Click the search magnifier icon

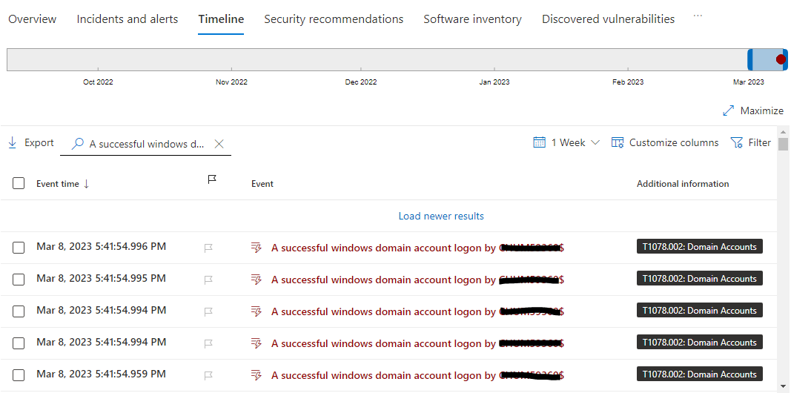click(x=78, y=144)
